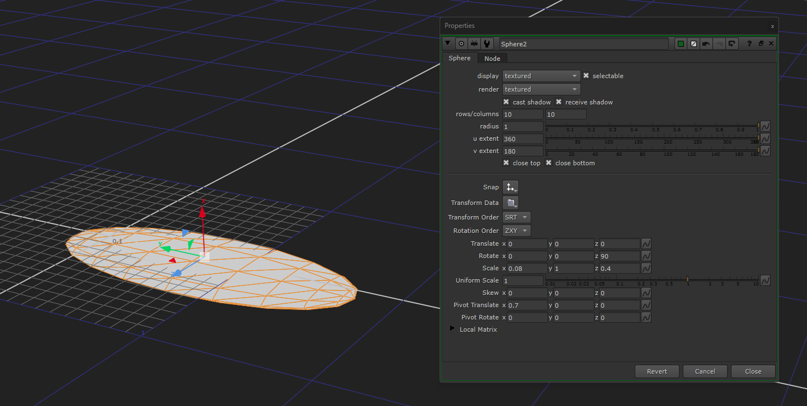
Task: Click the radius slider track
Action: point(652,125)
